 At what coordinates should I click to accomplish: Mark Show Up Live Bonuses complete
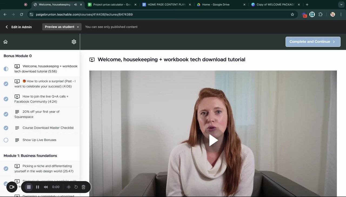click(6, 140)
